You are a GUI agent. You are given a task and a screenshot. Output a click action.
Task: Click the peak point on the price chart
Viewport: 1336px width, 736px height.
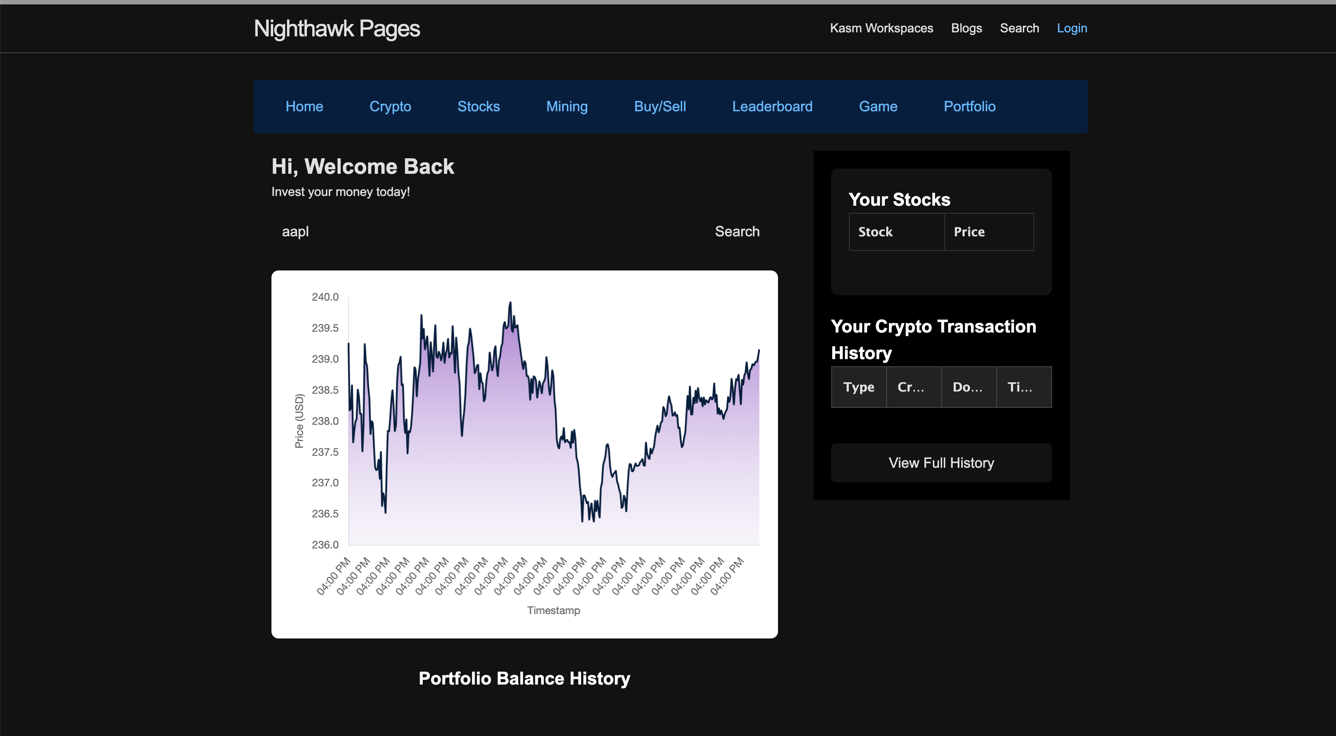[511, 302]
